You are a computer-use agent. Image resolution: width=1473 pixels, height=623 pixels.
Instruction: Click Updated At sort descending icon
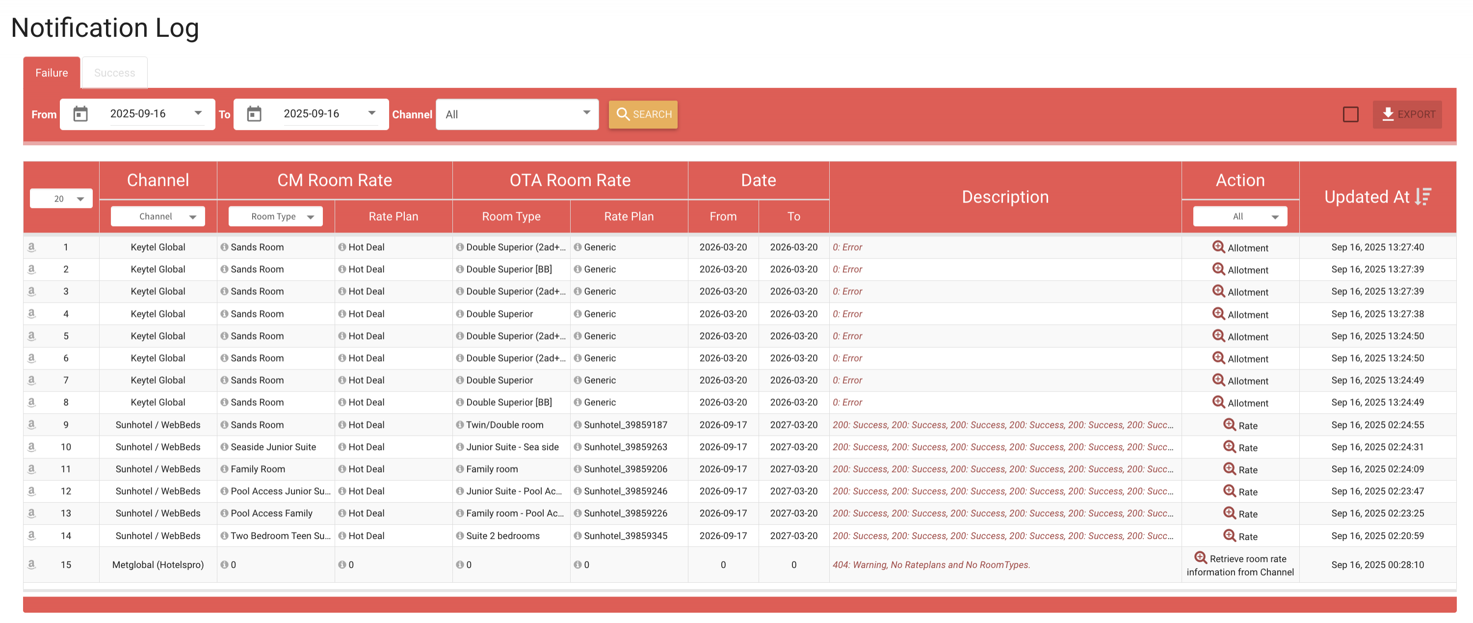click(1423, 197)
